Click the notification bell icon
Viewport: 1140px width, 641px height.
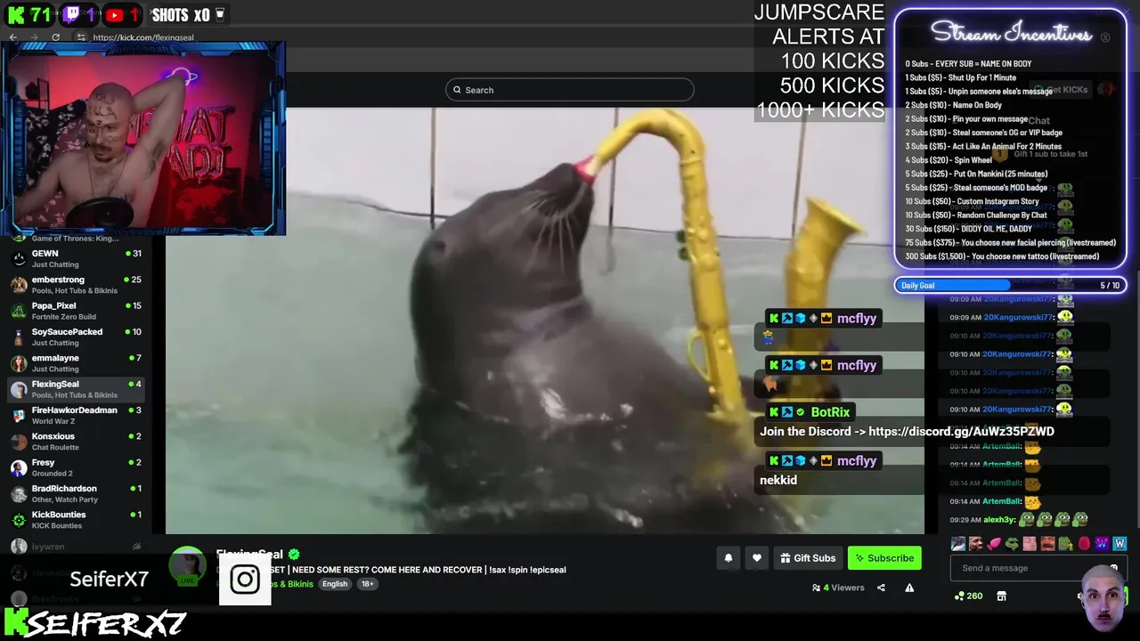(x=728, y=558)
